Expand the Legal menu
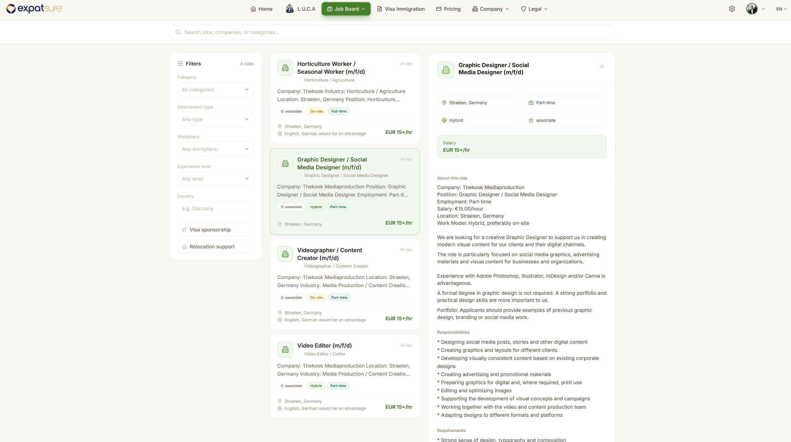This screenshot has height=442, width=791. coord(534,9)
